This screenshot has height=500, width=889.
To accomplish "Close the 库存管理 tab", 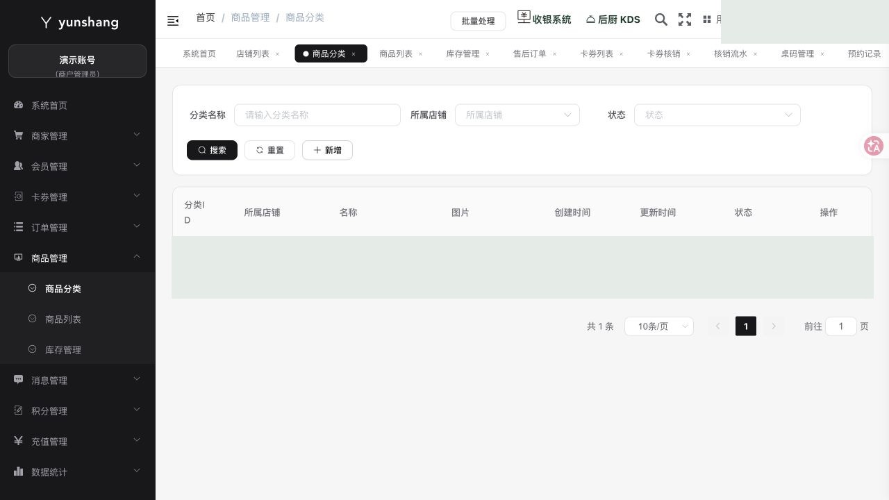I will [488, 53].
